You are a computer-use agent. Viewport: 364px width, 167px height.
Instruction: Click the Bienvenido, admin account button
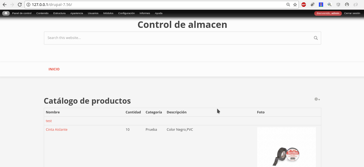(328, 13)
